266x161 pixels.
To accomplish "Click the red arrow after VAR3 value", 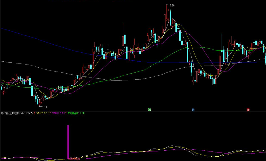I will pos(66,113).
